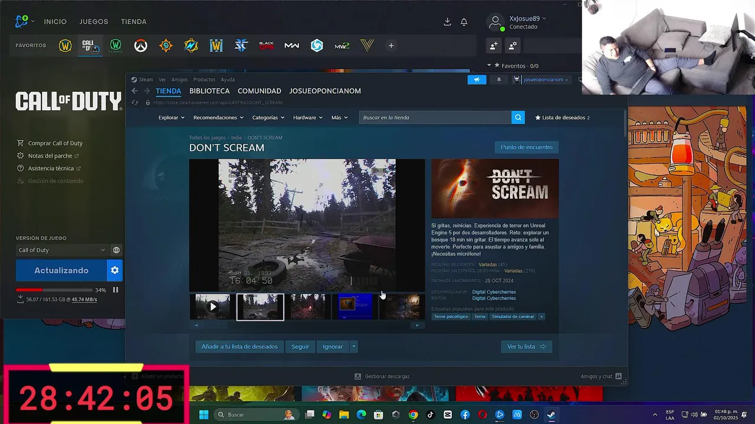Click Seguir button
The width and height of the screenshot is (755, 424).
tap(300, 346)
